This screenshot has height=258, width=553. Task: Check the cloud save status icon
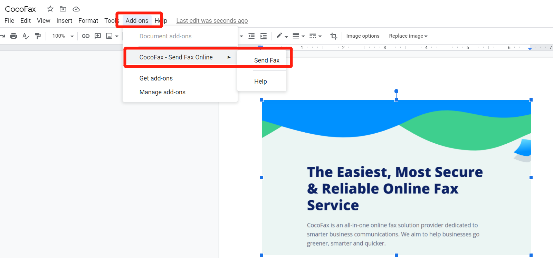pos(76,9)
